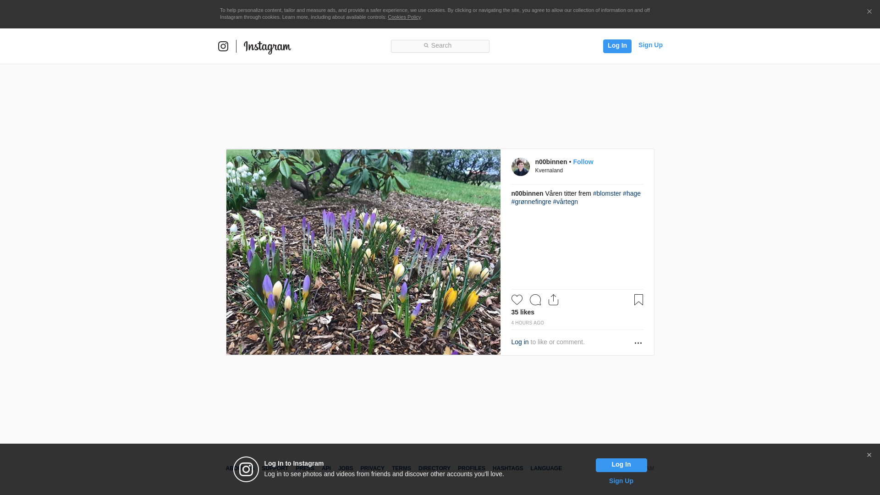Open the crocus flowers photo
The height and width of the screenshot is (495, 880).
click(363, 252)
